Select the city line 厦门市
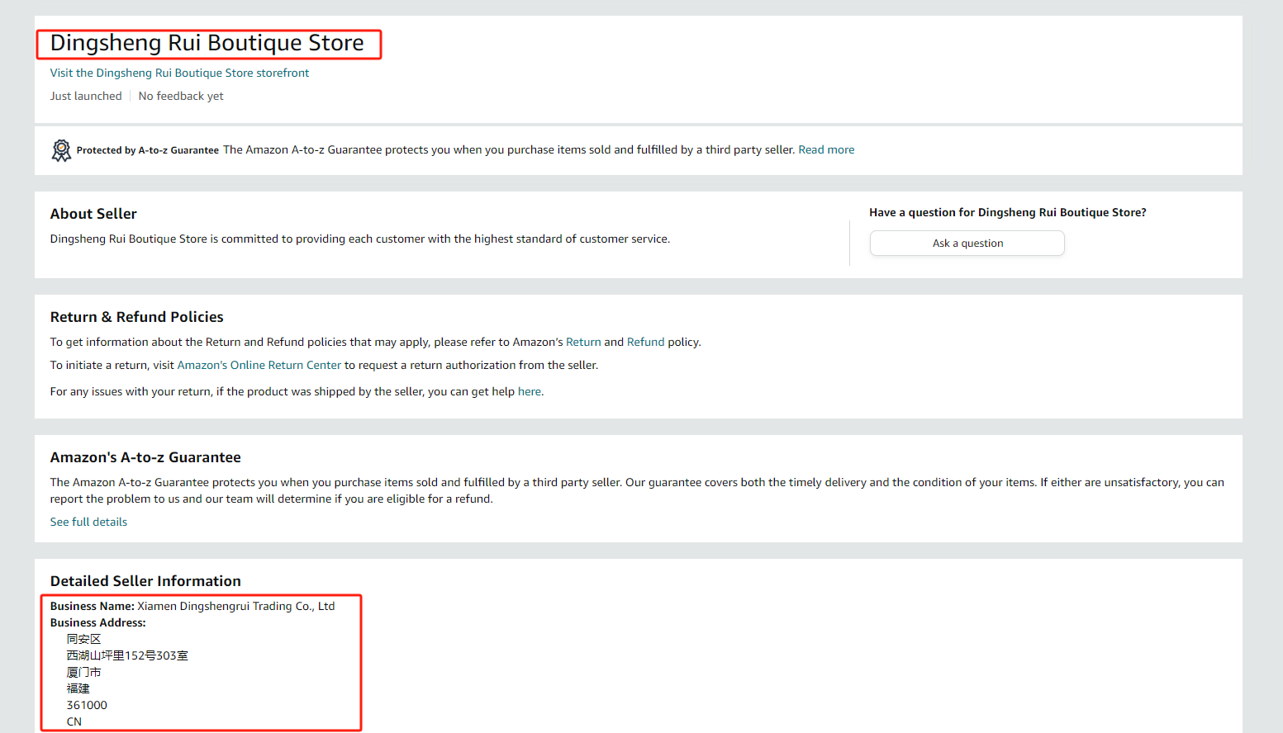 click(x=83, y=672)
